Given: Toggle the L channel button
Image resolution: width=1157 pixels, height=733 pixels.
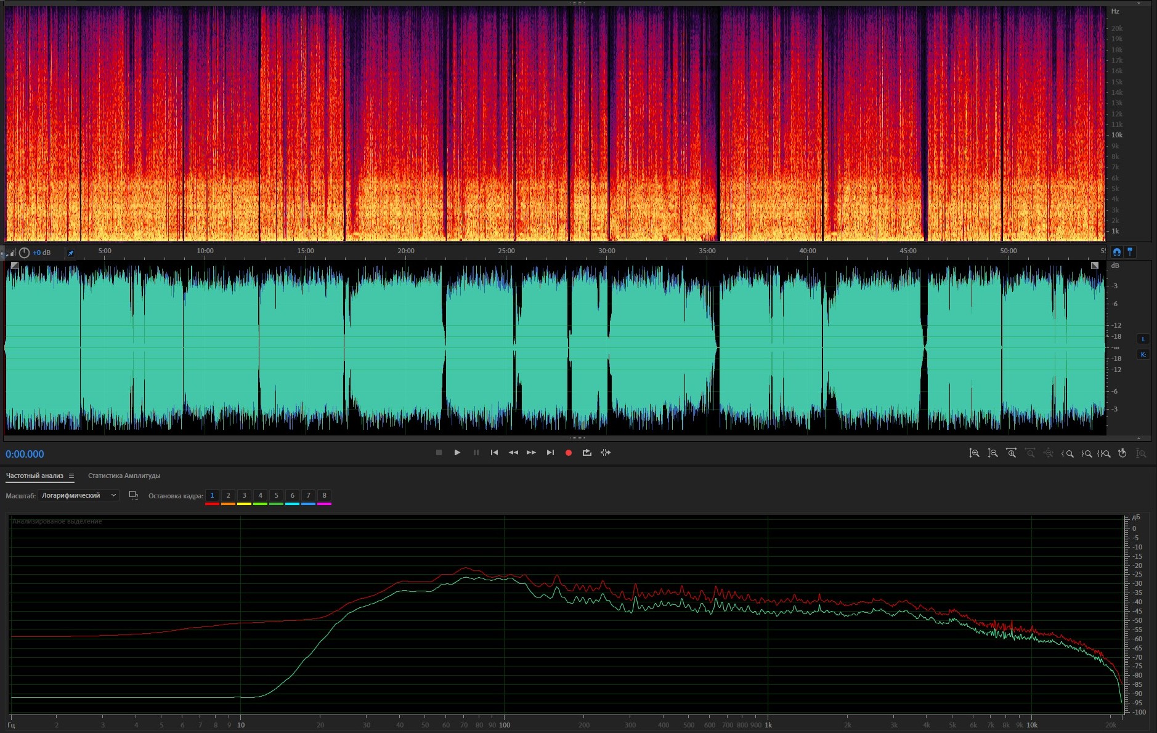Looking at the screenshot, I should 1143,339.
